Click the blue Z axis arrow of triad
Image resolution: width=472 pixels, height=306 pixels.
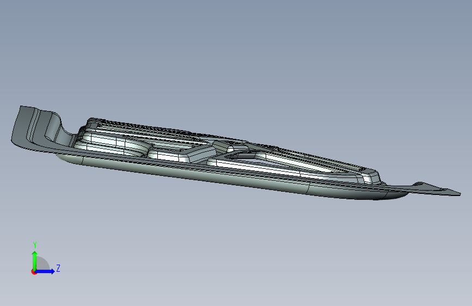(x=45, y=271)
